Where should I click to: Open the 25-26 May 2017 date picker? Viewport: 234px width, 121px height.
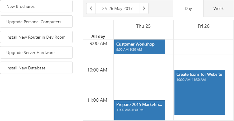(x=117, y=8)
